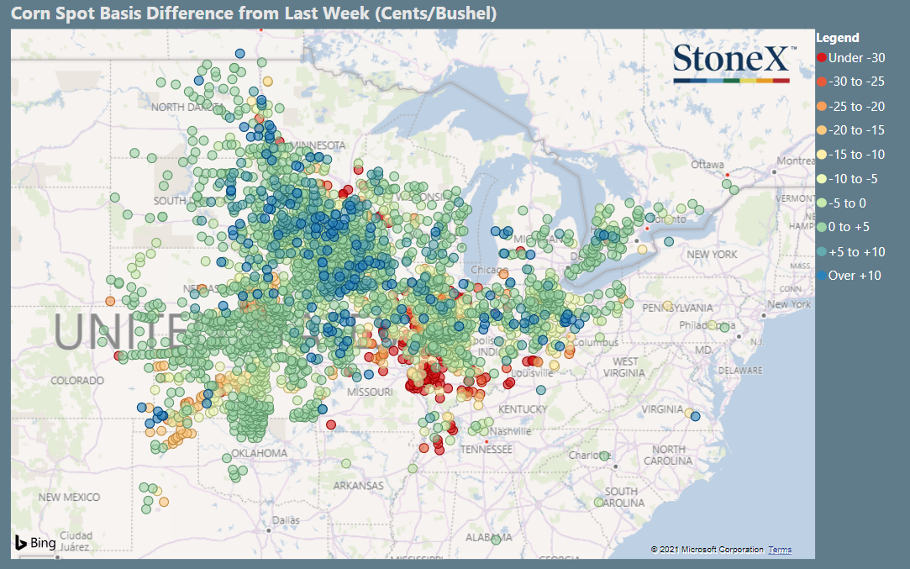The image size is (910, 569).
Task: Click the '-25 to -20' legend color dot
Action: point(821,106)
